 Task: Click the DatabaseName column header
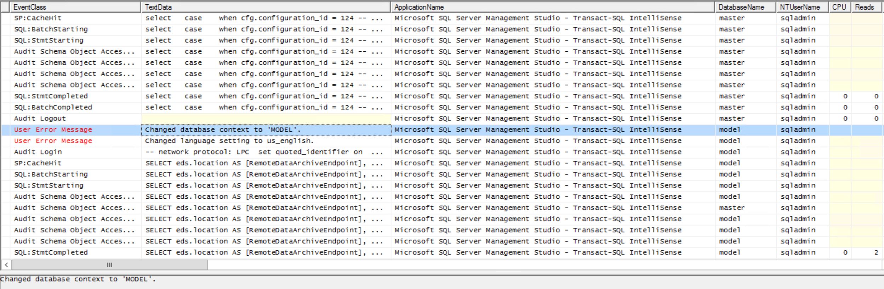(x=745, y=7)
